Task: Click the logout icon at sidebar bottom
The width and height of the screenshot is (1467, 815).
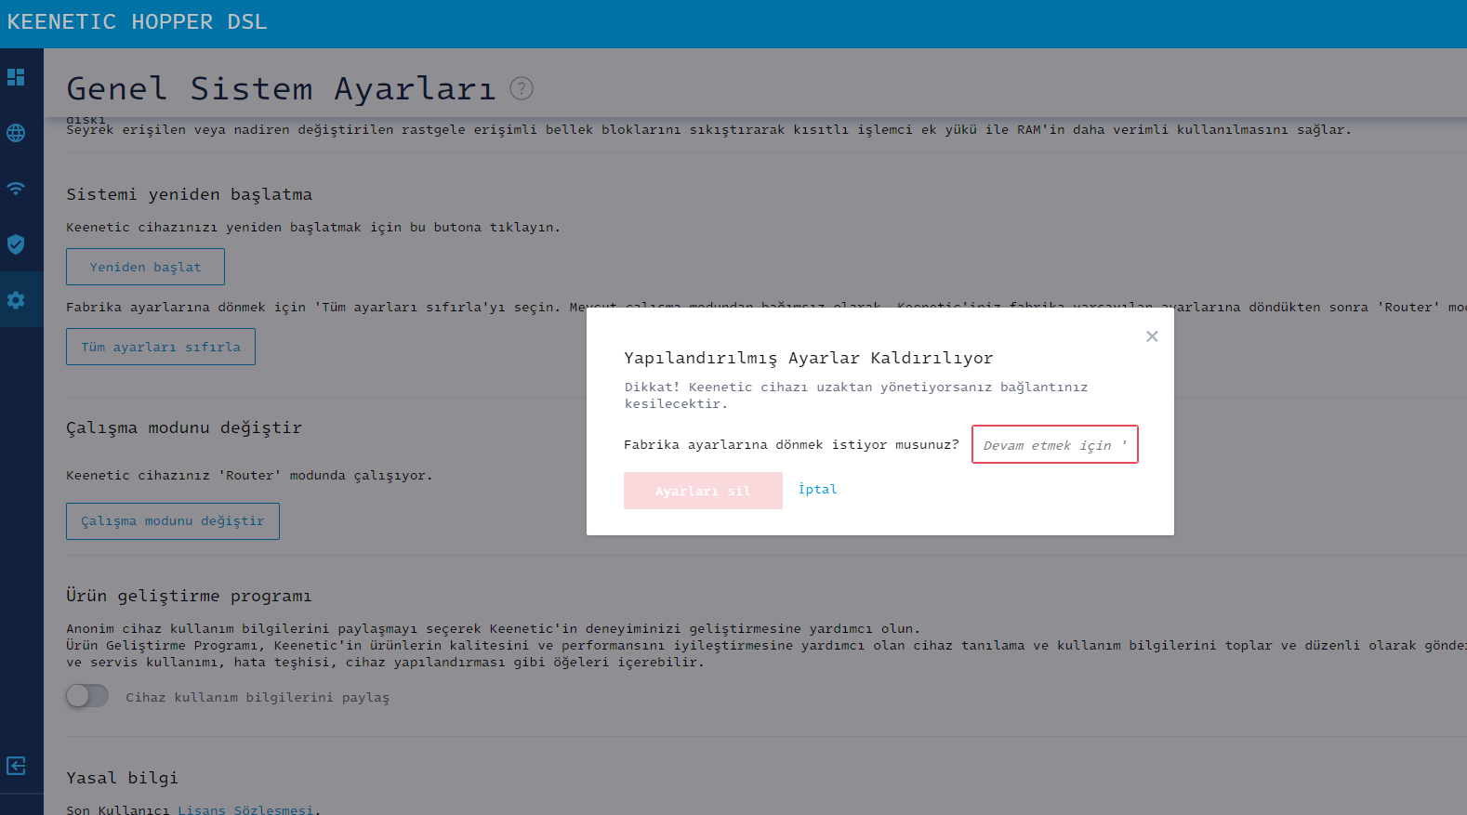Action: click(x=16, y=766)
